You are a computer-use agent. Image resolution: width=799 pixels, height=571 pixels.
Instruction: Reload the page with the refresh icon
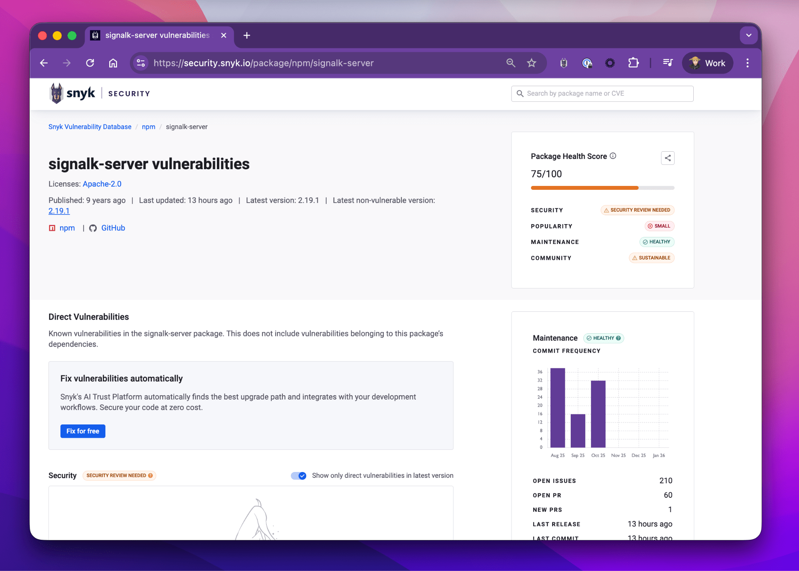tap(90, 63)
